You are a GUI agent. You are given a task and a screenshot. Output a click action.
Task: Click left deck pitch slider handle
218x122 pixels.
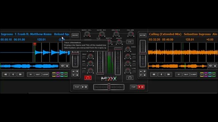pos(75,54)
